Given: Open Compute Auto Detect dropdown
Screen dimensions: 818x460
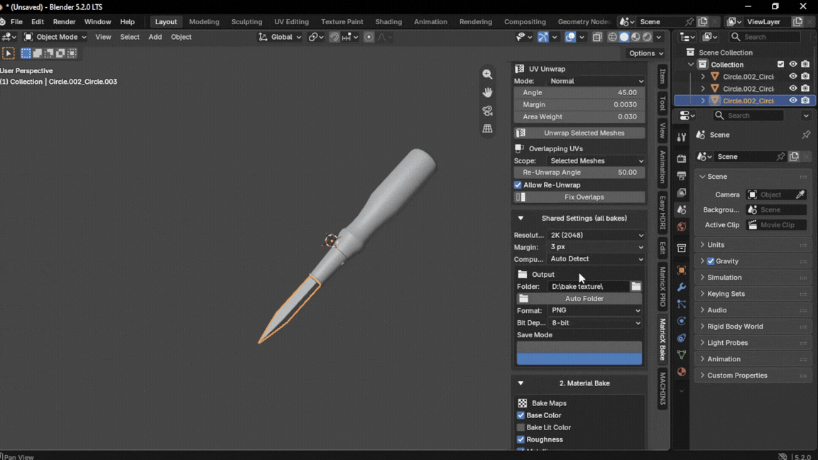Looking at the screenshot, I should click(x=596, y=259).
